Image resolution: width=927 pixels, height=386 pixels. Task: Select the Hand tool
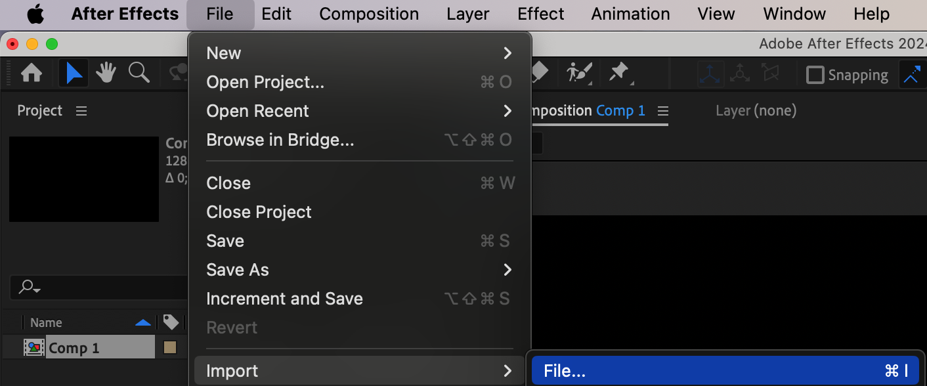106,74
